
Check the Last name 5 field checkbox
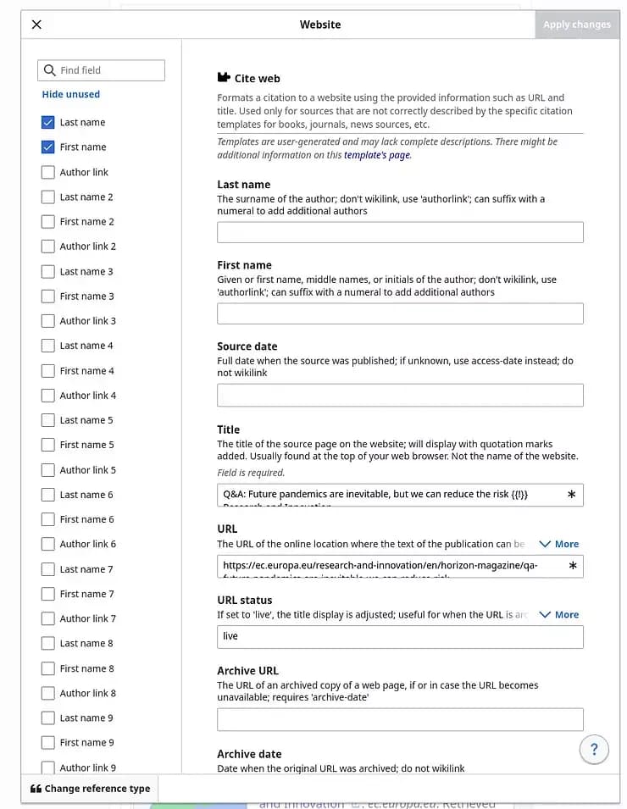tap(48, 419)
